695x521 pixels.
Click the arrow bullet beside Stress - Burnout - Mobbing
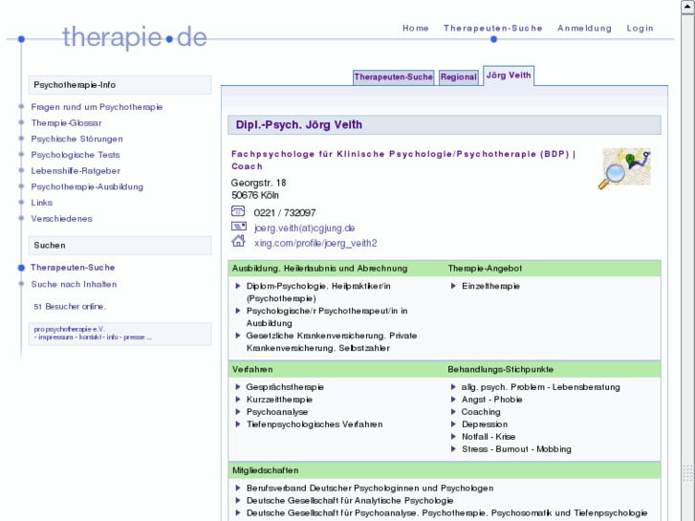tap(453, 449)
